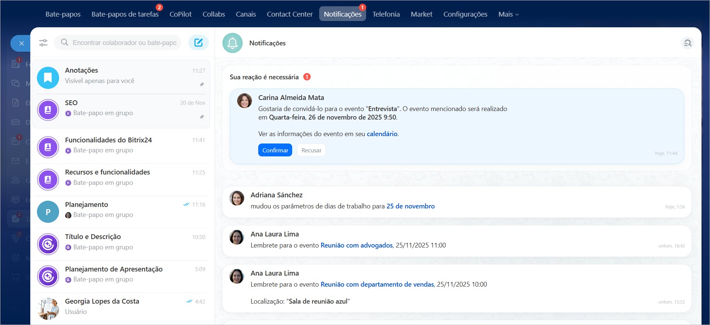This screenshot has height=325, width=710.
Task: Click the search icon in notifications header
Action: click(x=687, y=43)
